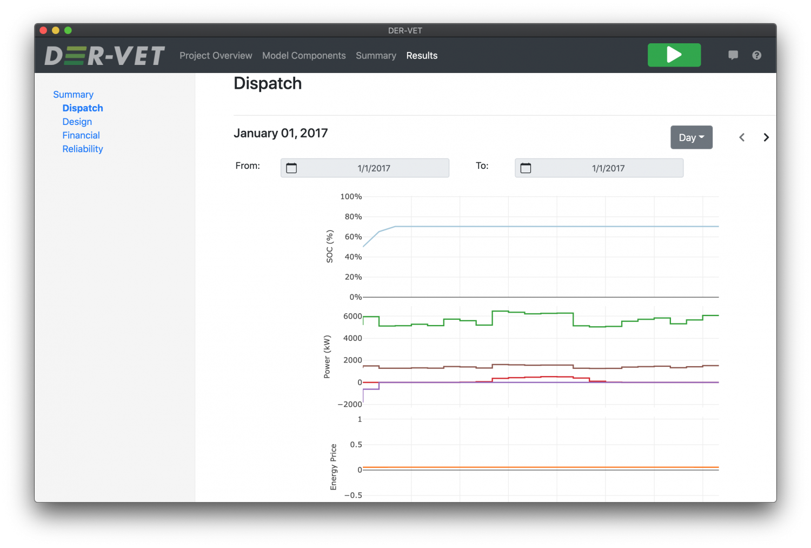This screenshot has height=548, width=811.
Task: Select the Results tab
Action: (x=422, y=55)
